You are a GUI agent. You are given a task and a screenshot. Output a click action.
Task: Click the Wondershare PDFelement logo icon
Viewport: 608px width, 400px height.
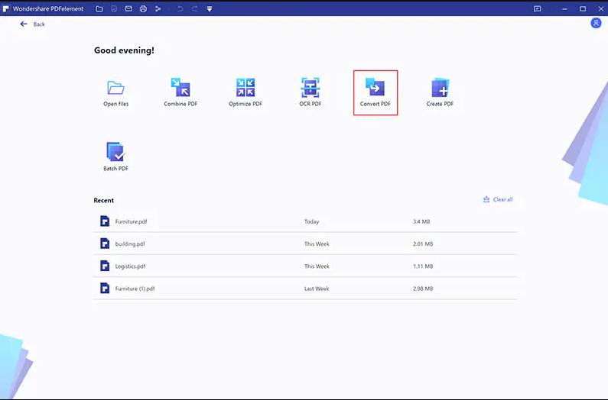pyautogui.click(x=6, y=8)
